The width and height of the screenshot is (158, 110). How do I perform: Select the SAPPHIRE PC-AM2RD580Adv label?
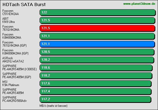(x=14, y=99)
